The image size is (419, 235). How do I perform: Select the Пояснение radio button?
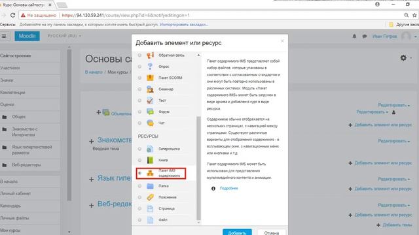point(139,197)
